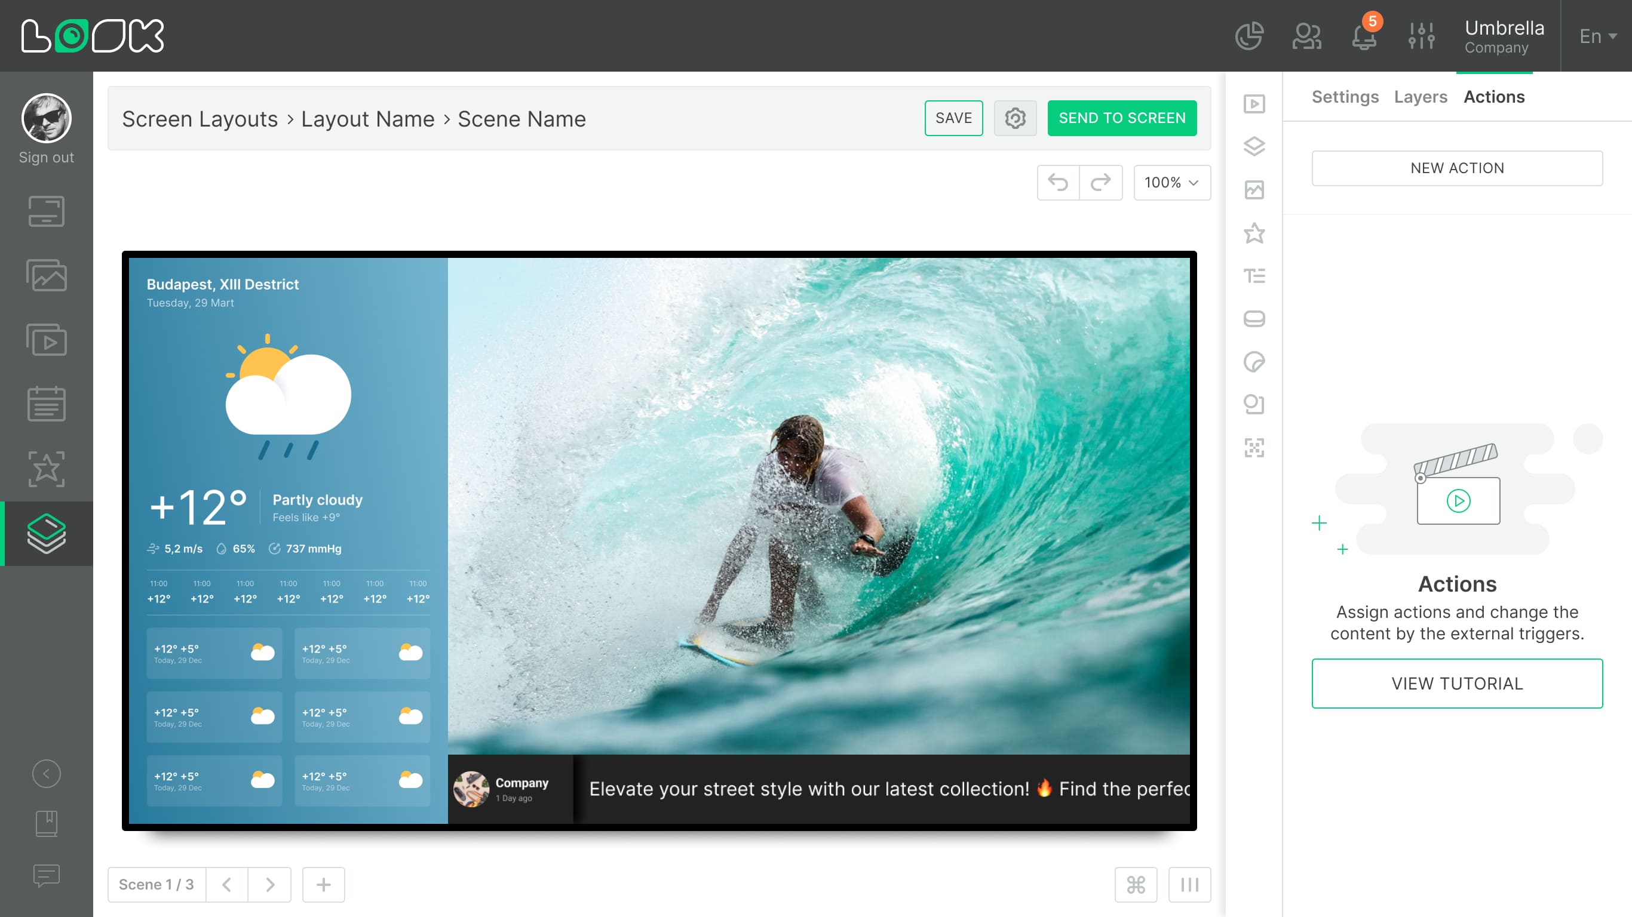Redo the last change

[1100, 183]
